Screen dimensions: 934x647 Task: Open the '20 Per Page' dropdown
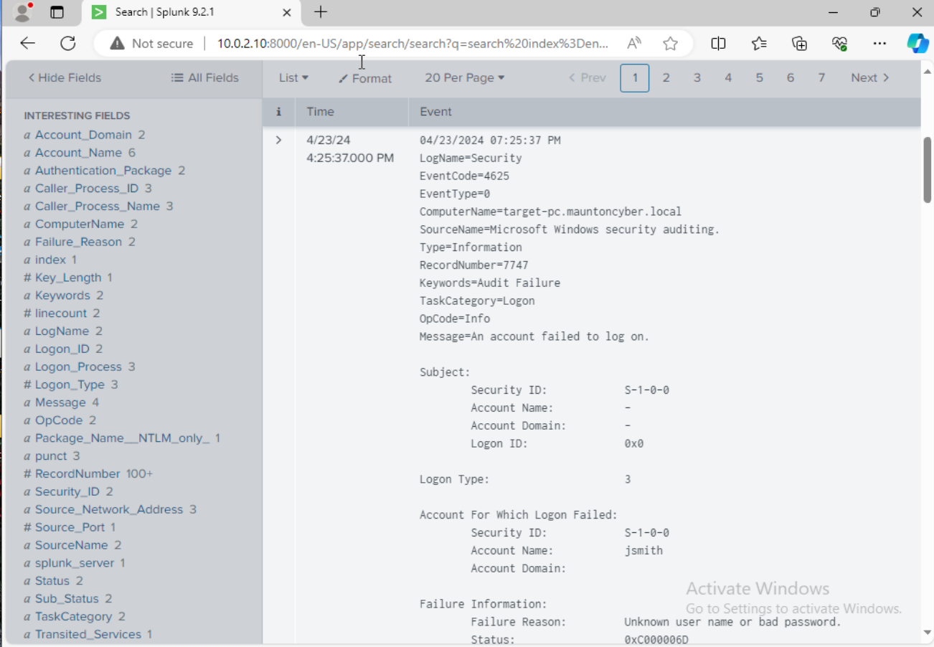click(464, 77)
